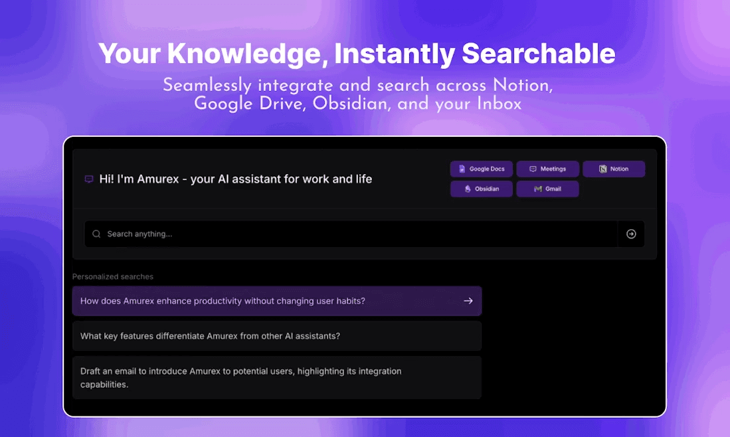Toggle the Gmail source label
Screen dimensions: 730x437
pos(553,189)
